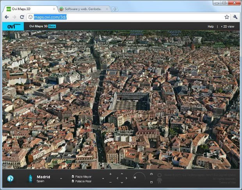The image size is (242, 190).
Task: Zoom out with the minus button
Action: coord(110,183)
